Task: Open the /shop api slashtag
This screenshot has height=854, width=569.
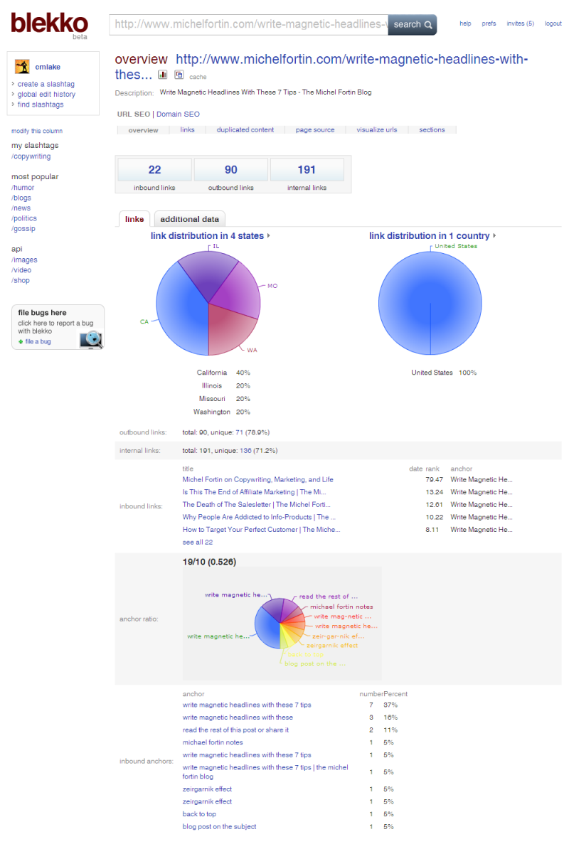Action: coord(21,280)
